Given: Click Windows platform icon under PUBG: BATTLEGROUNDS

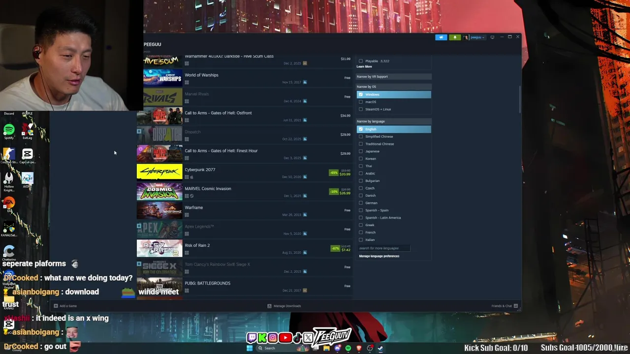Looking at the screenshot, I should click(x=187, y=291).
